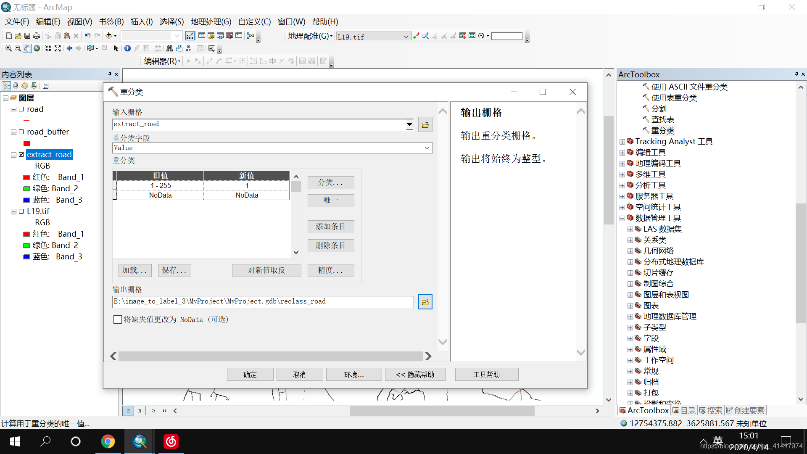
Task: Open the 地理处理(G) menu
Action: 211,22
